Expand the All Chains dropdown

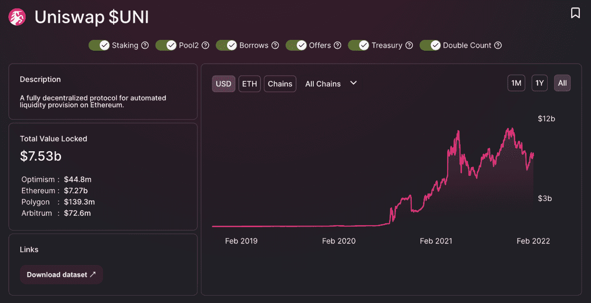[331, 84]
